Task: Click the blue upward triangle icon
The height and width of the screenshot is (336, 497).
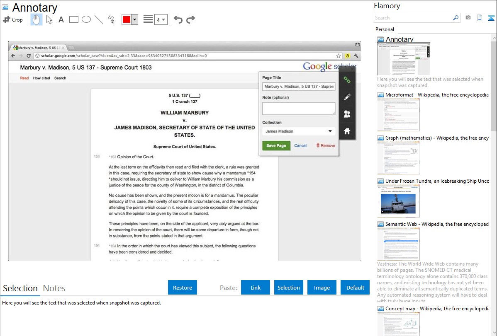Action: [491, 18]
